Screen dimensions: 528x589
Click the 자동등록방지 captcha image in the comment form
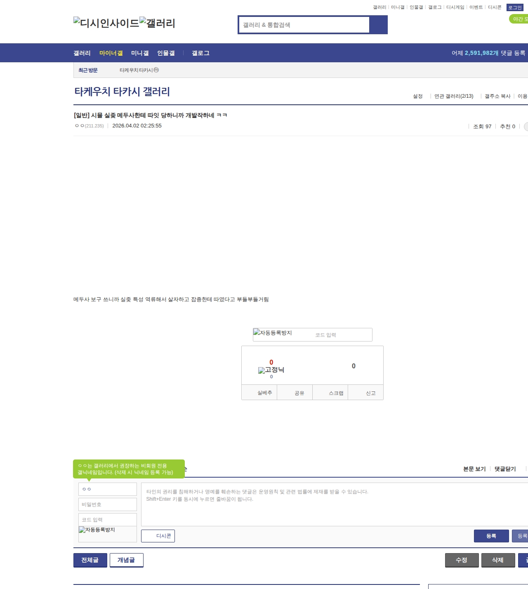[97, 530]
